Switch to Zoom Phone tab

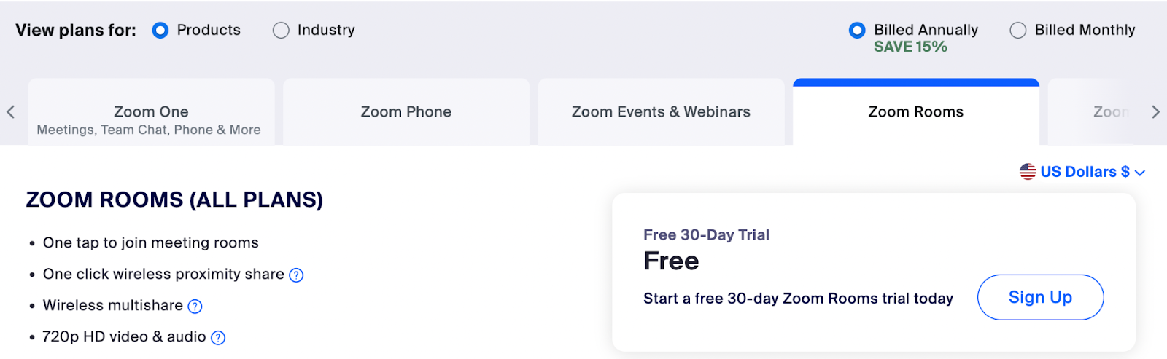point(406,112)
